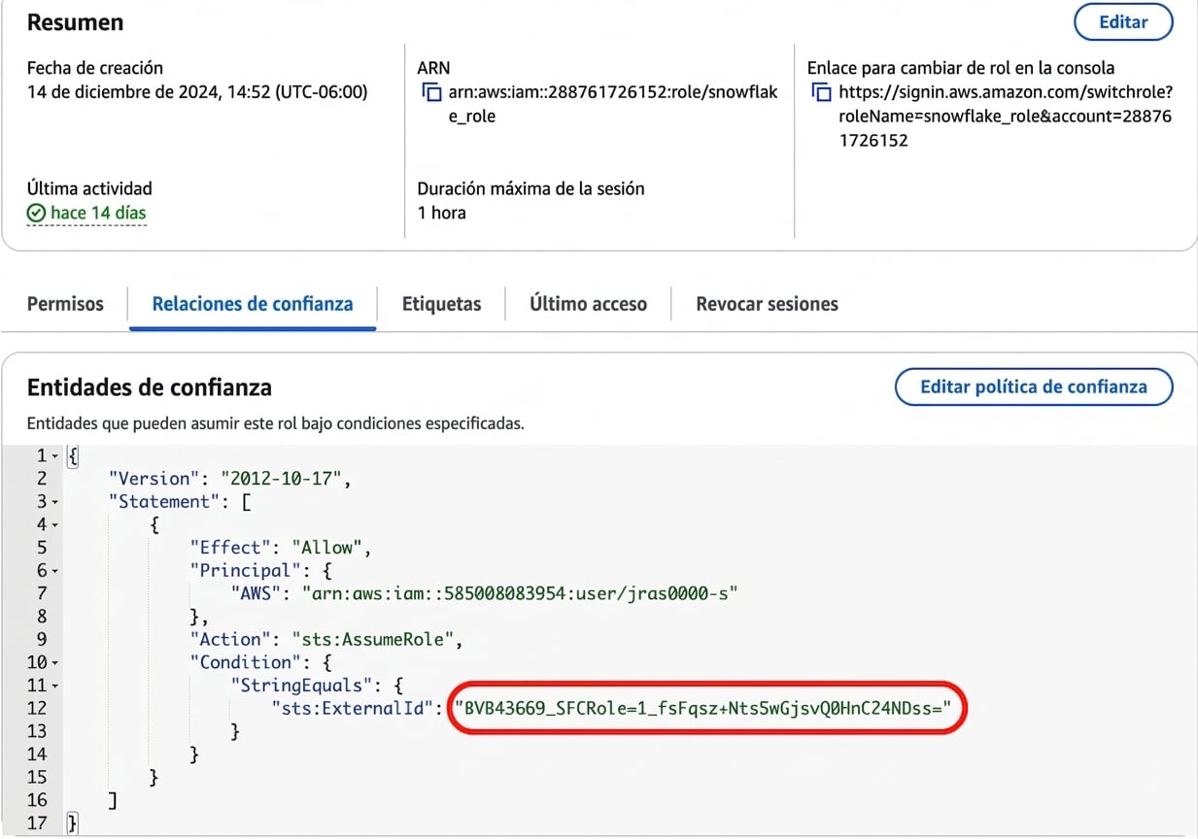This screenshot has width=1198, height=839.
Task: Click the green check last activity icon
Action: pos(36,213)
